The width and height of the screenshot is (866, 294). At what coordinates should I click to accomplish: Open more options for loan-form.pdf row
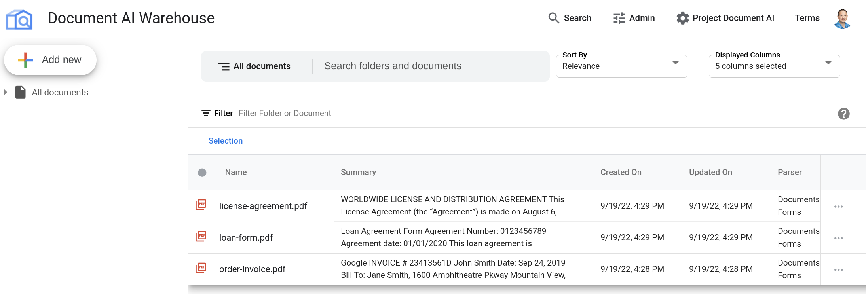[838, 238]
